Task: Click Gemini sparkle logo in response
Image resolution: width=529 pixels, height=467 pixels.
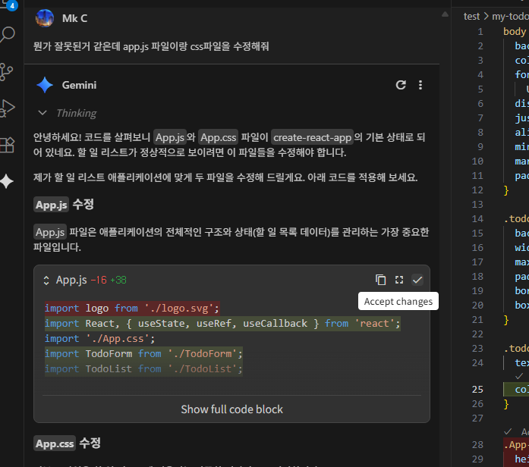Action: tap(45, 85)
